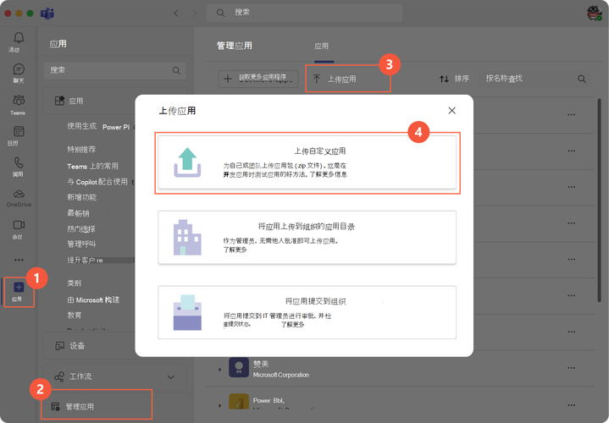609x423 pixels.
Task: Click the 赞美 app badge icon
Action: [x=239, y=367]
